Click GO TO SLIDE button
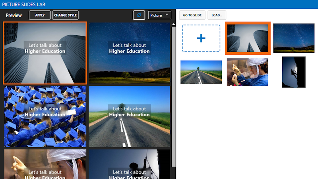Screen dimensions: 318x179 [192, 15]
